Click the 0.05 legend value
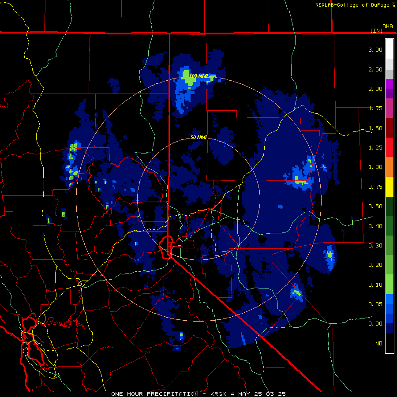This screenshot has width=397, height=397. (x=375, y=304)
